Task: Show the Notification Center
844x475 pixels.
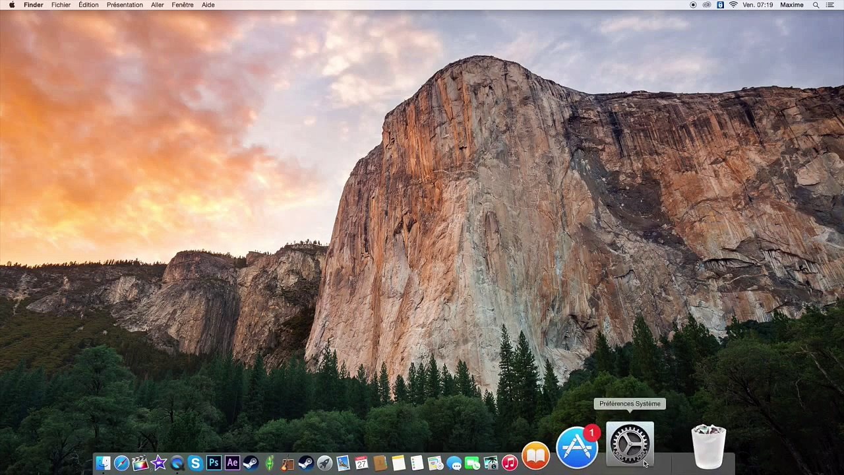Action: tap(832, 5)
